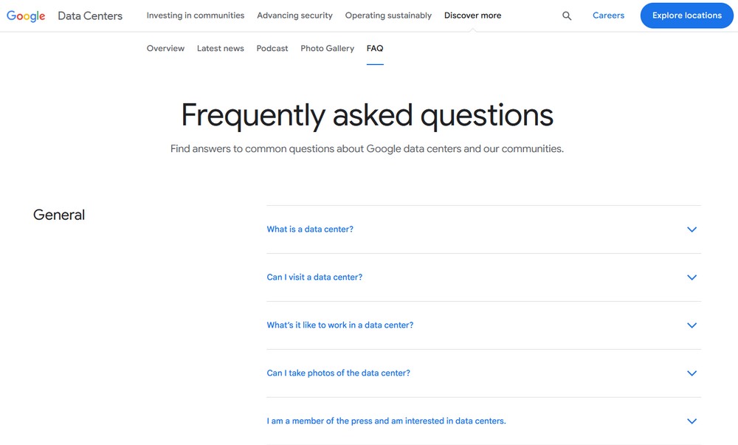Viewport: 738px width, 445px height.
Task: Expand 'What's it like to work in a data center?'
Action: [x=484, y=325]
